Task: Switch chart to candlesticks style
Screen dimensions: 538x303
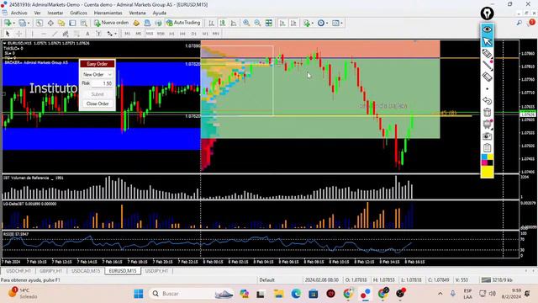Action: [223, 23]
